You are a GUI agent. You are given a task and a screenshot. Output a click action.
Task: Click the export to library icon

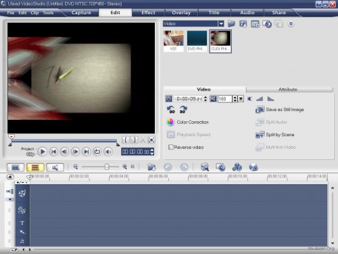pos(243,24)
